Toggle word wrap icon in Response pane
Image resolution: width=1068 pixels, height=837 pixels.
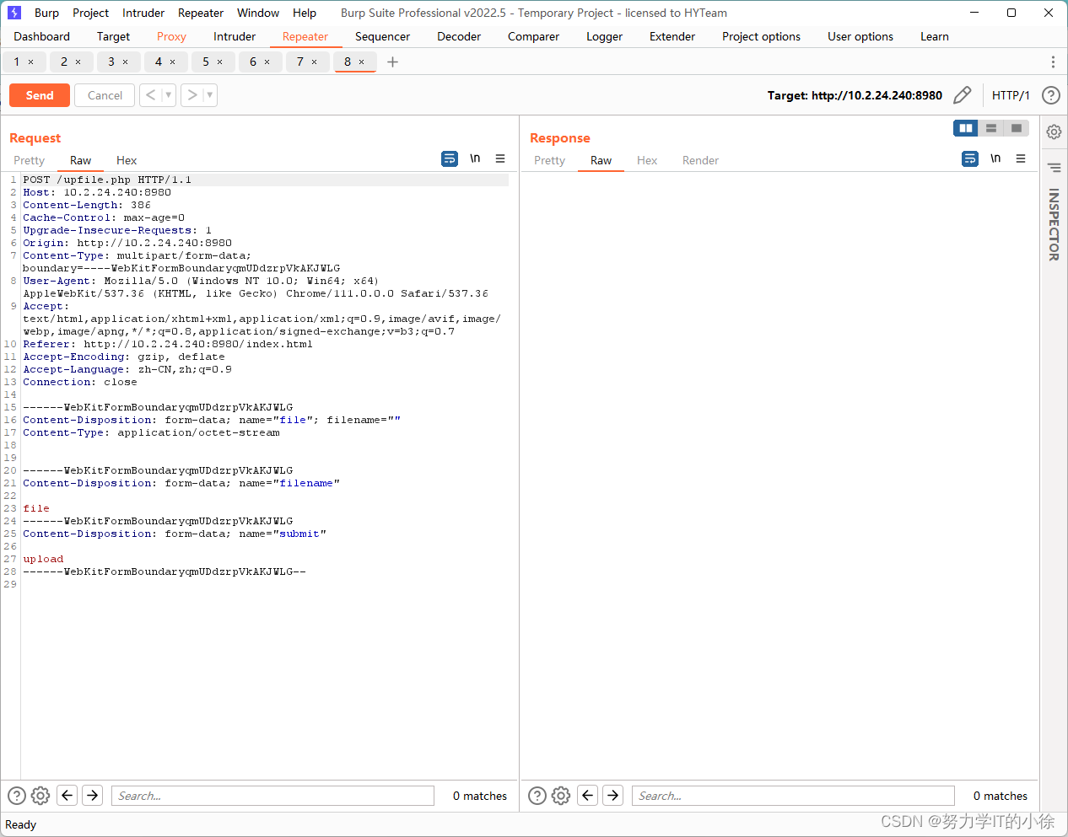tap(970, 158)
